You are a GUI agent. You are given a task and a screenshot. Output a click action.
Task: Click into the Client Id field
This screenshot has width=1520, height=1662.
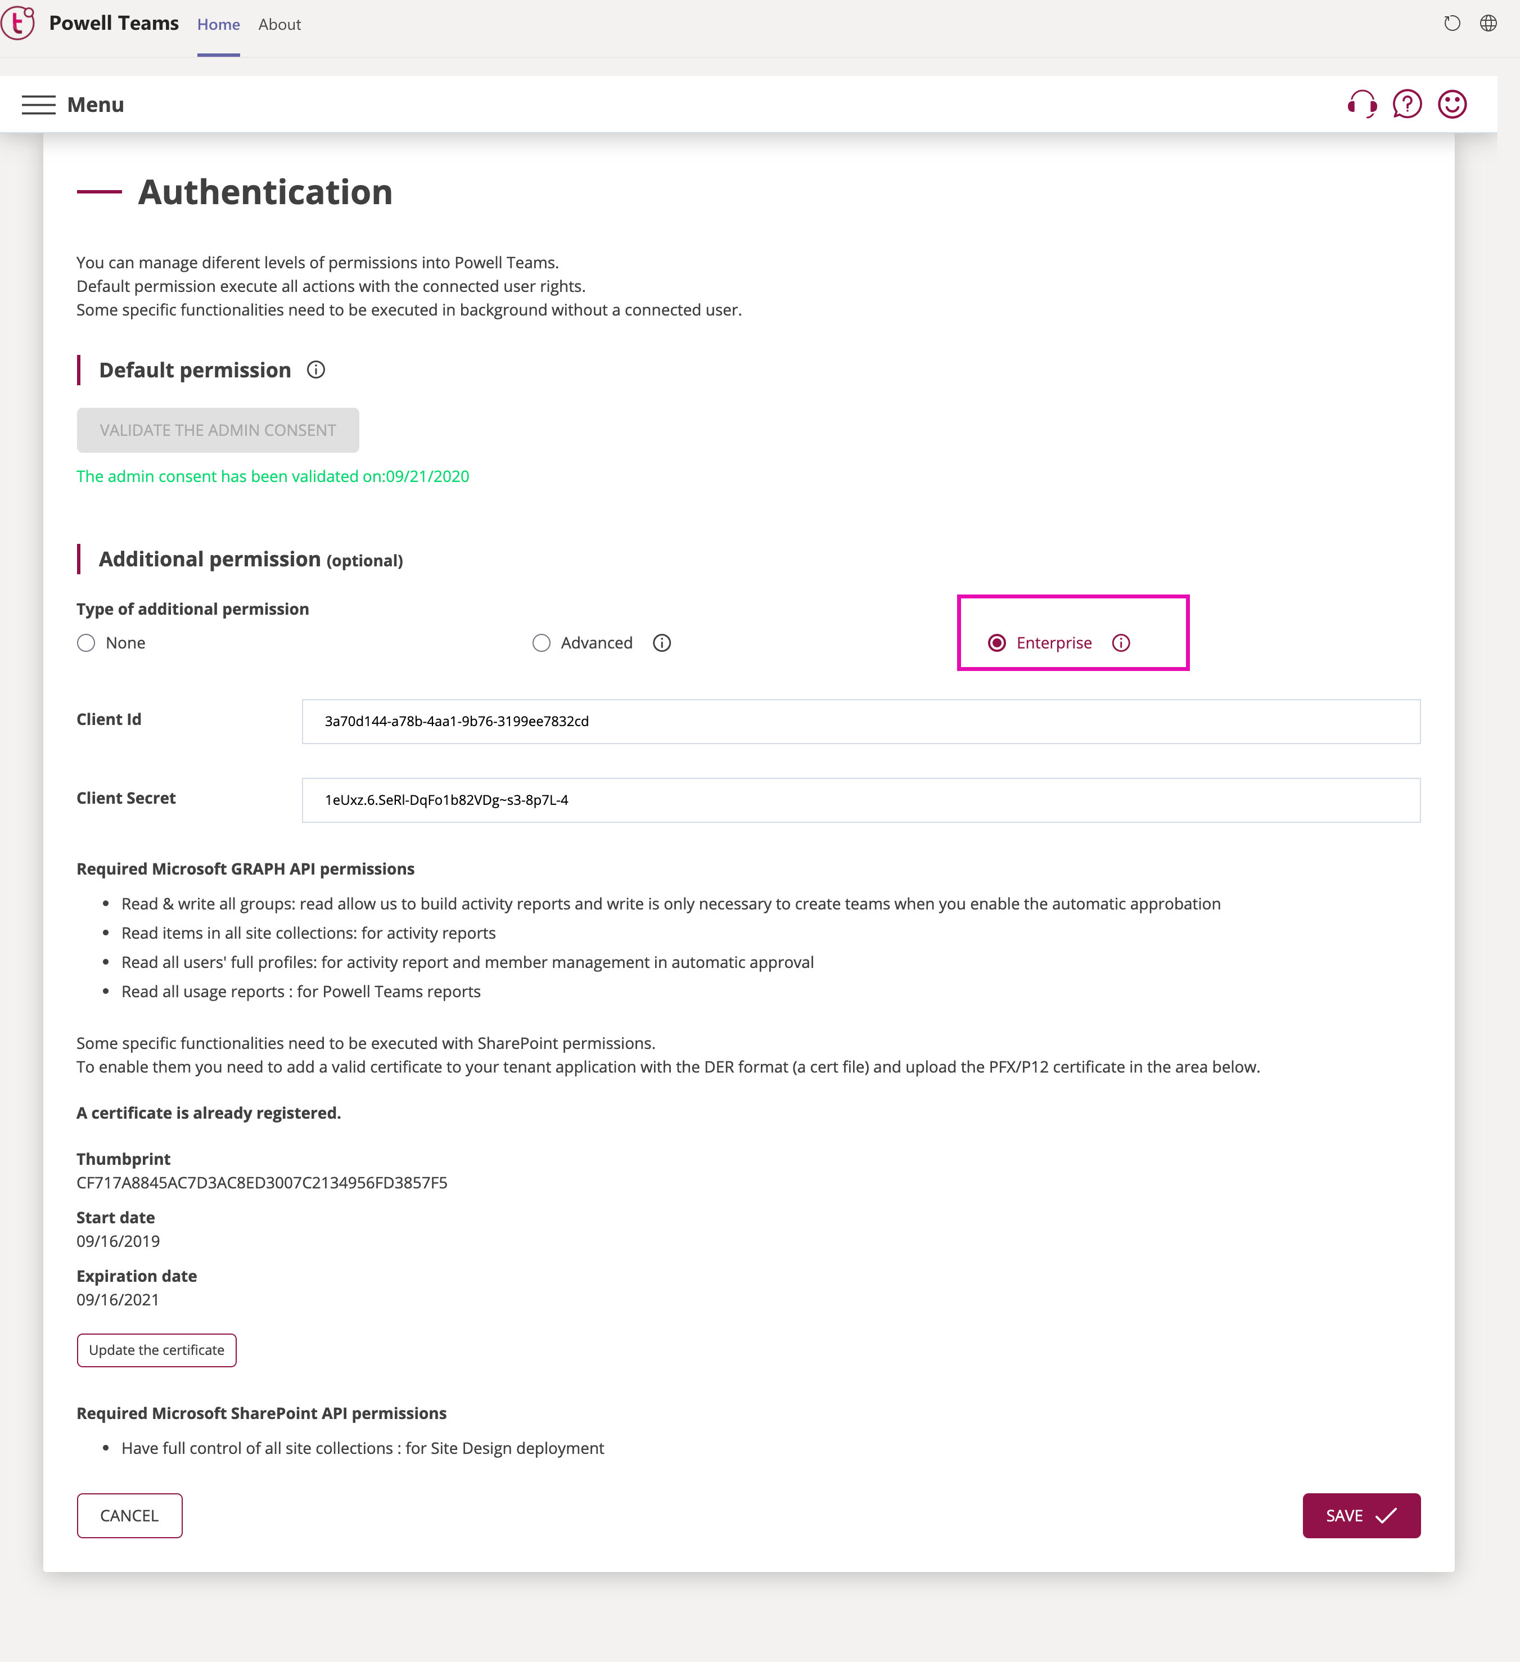pyautogui.click(x=860, y=722)
